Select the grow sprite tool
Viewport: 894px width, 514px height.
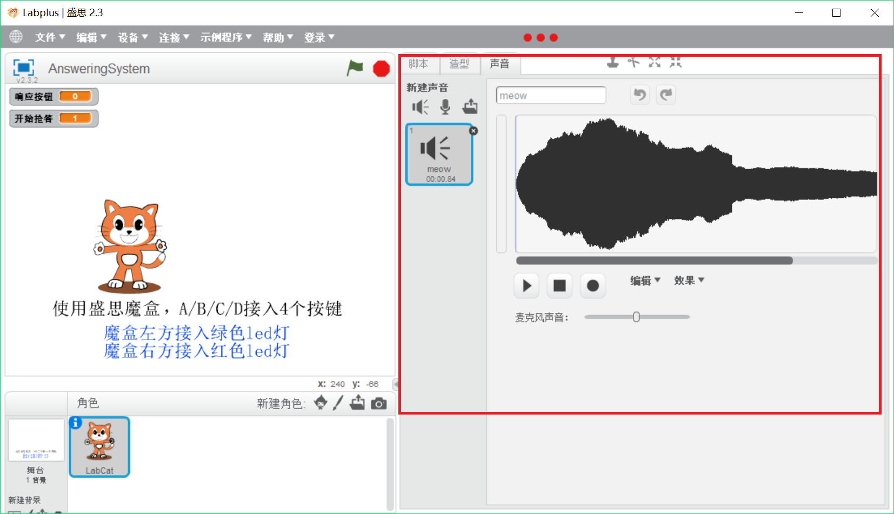[655, 62]
